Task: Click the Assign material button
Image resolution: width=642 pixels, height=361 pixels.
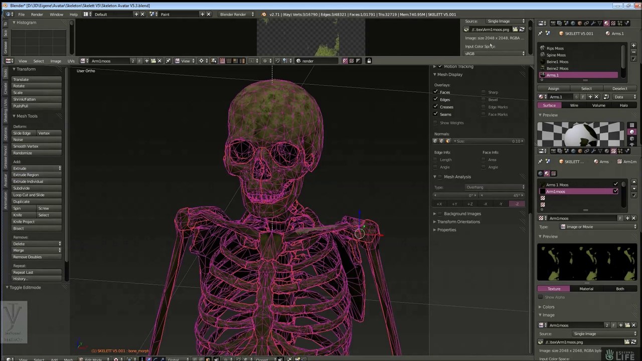Action: [554, 89]
